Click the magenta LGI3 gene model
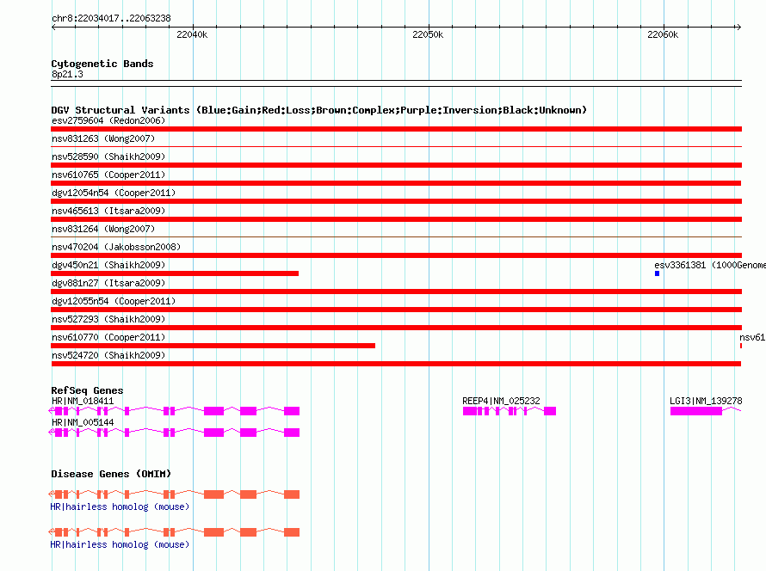 [706, 411]
